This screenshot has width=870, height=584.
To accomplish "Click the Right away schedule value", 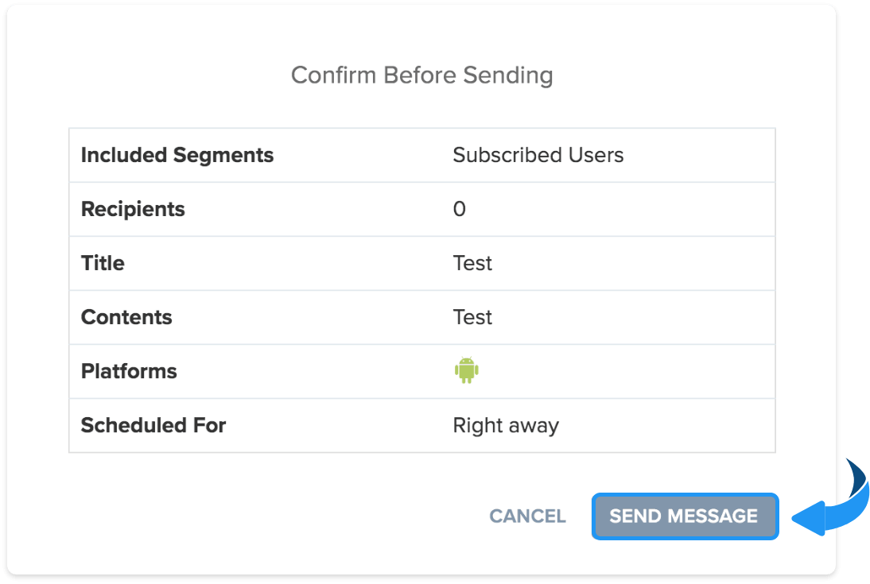I will 506,426.
